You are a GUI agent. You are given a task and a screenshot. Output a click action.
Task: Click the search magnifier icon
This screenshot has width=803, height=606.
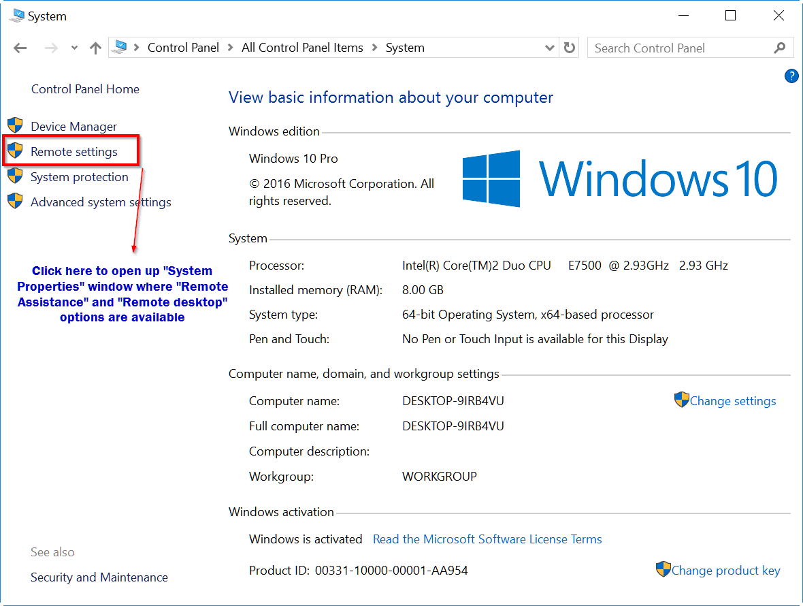click(779, 48)
